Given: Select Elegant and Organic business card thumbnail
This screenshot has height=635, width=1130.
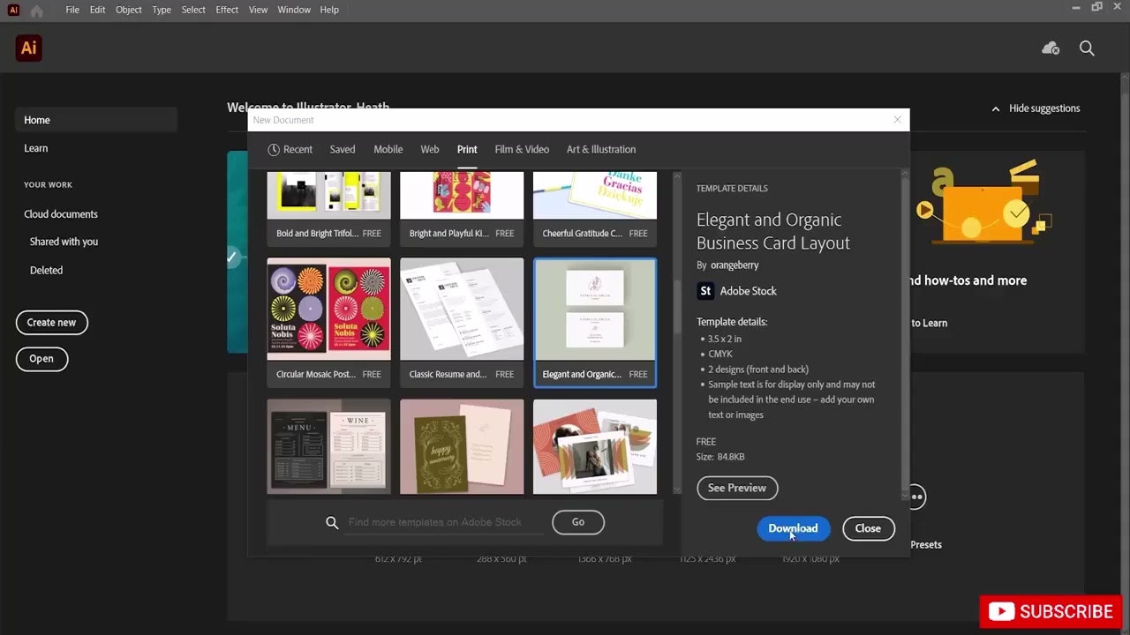Looking at the screenshot, I should point(595,310).
